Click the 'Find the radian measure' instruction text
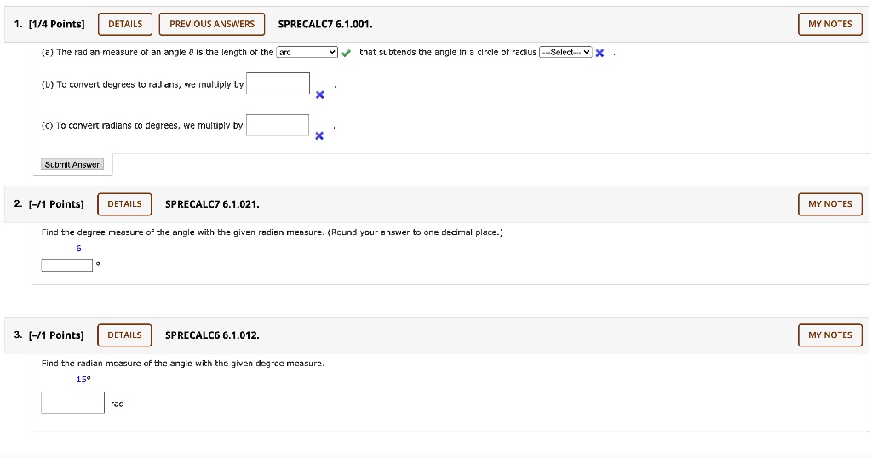This screenshot has width=872, height=458. pyautogui.click(x=183, y=363)
